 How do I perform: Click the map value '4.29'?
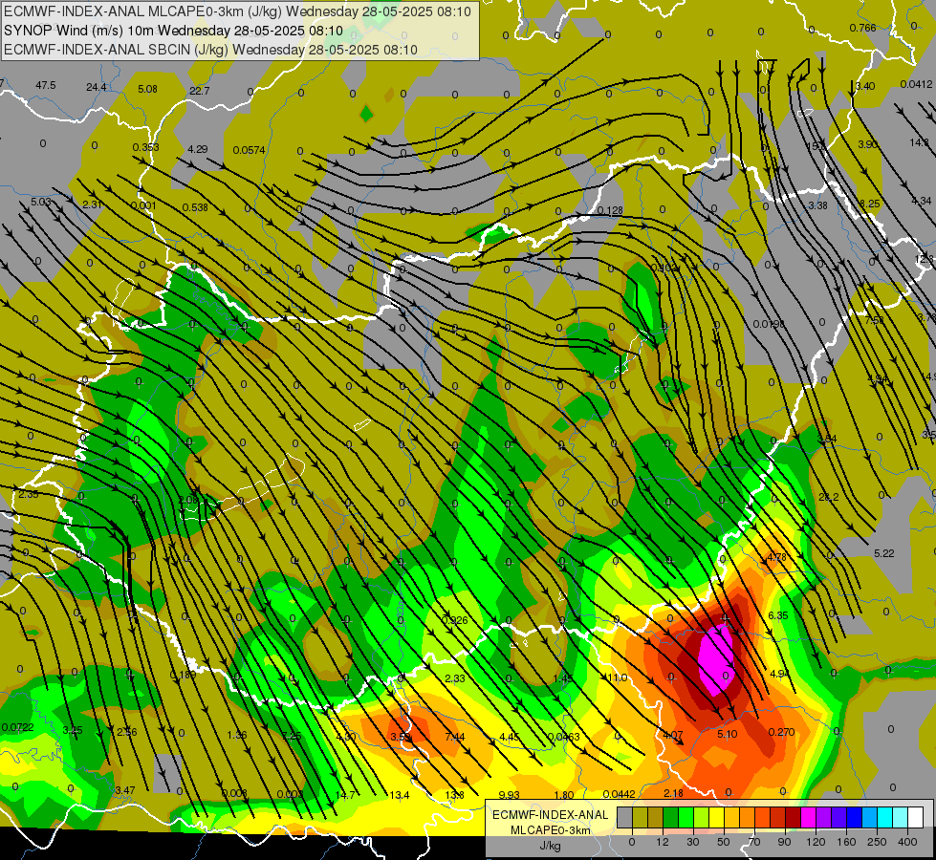coord(198,149)
